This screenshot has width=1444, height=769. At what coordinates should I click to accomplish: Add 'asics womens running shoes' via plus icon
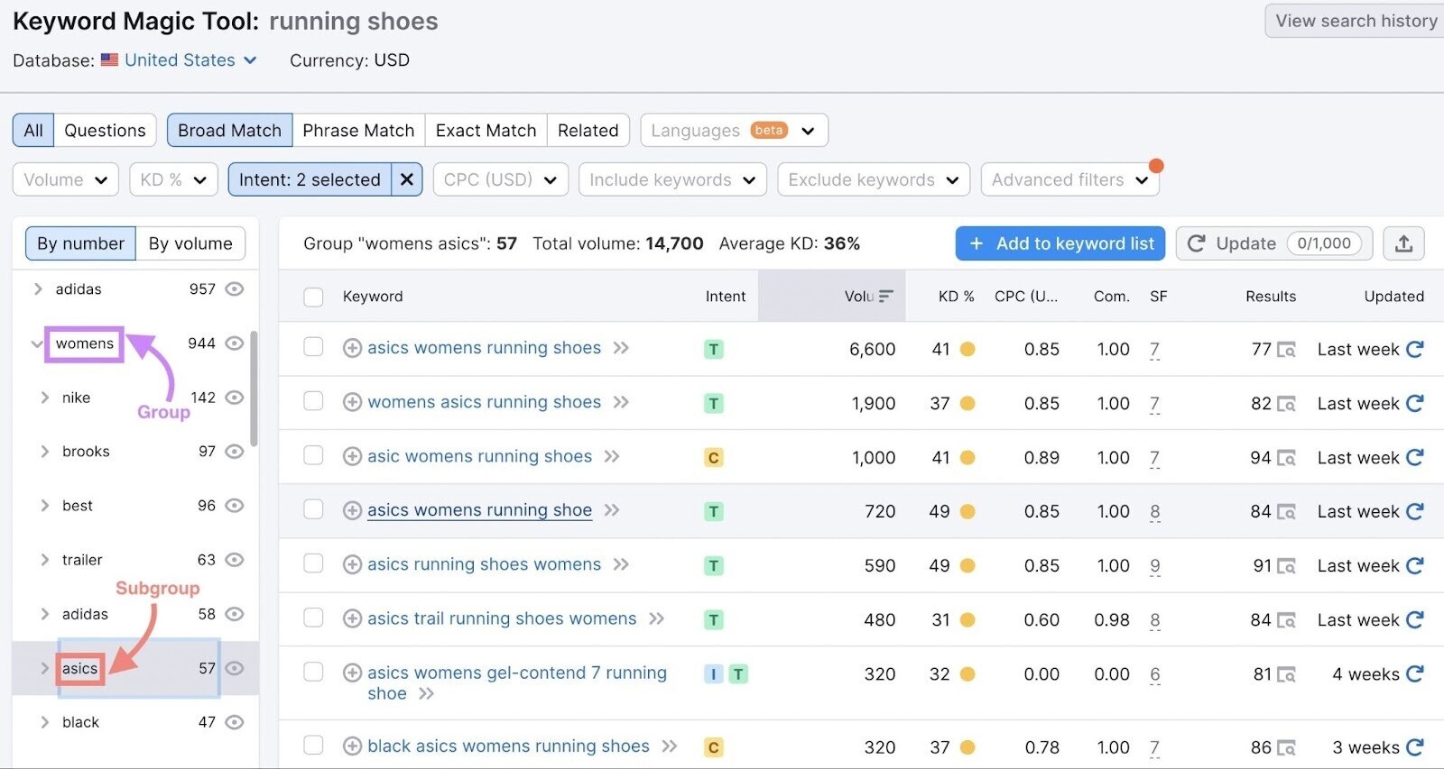(x=353, y=348)
